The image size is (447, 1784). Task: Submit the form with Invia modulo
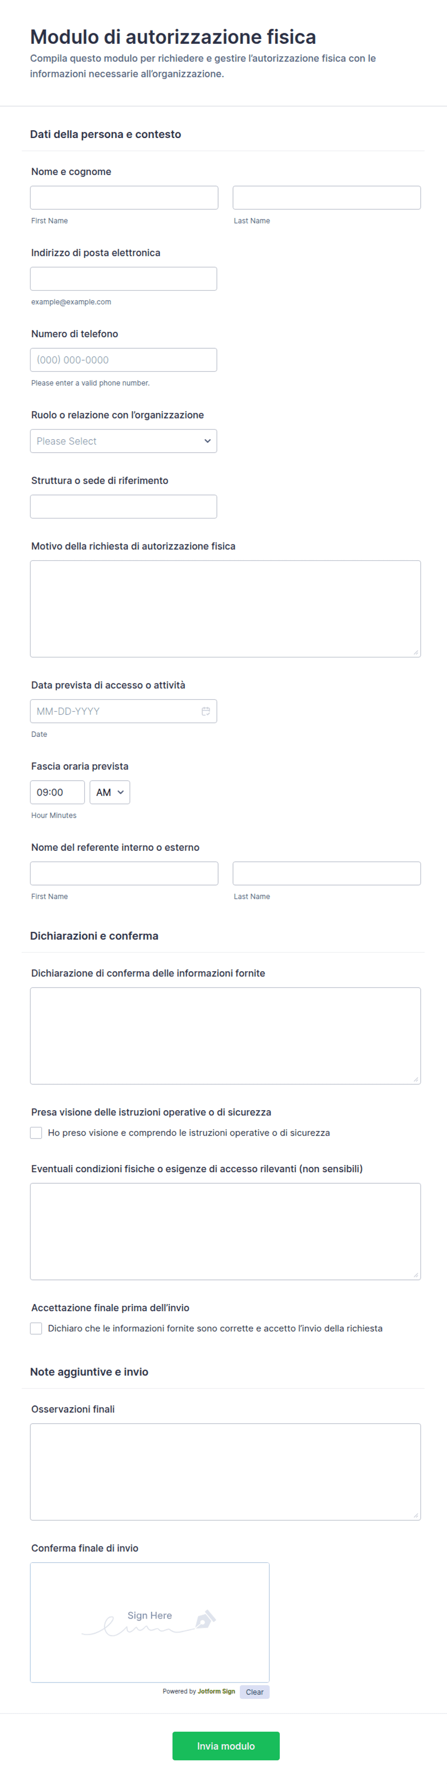click(225, 1746)
